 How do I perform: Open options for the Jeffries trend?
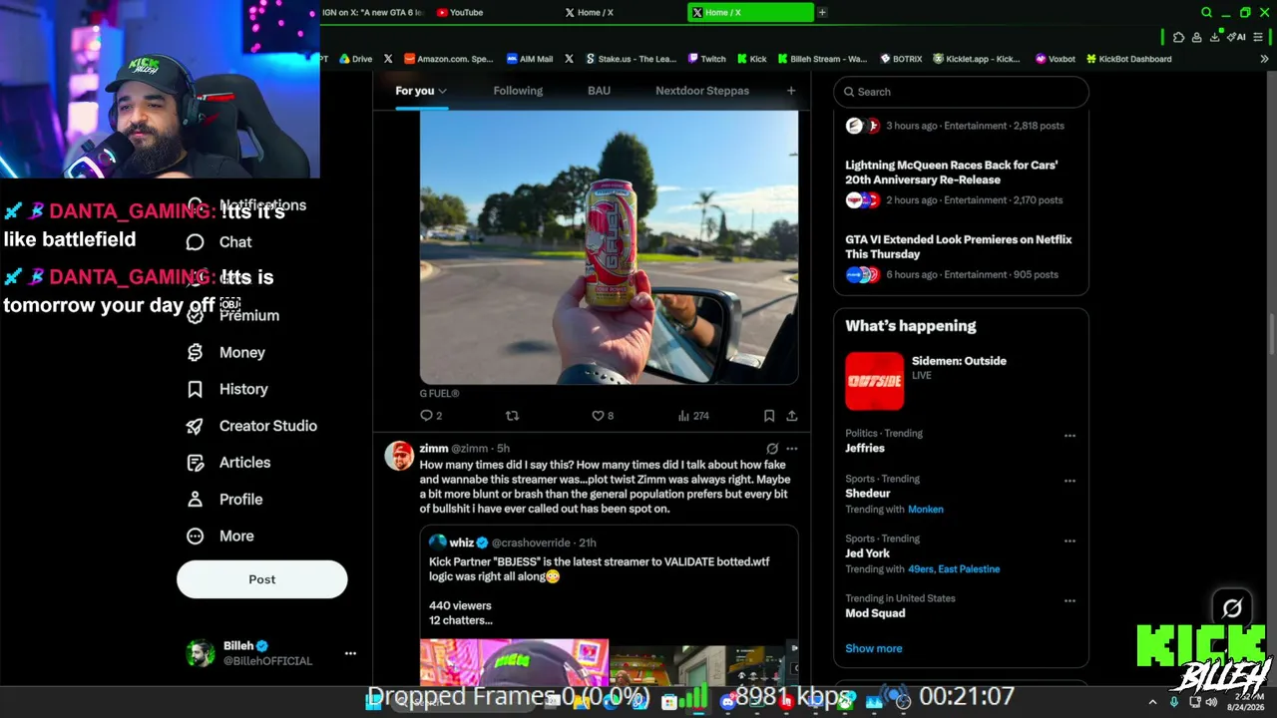click(1069, 436)
